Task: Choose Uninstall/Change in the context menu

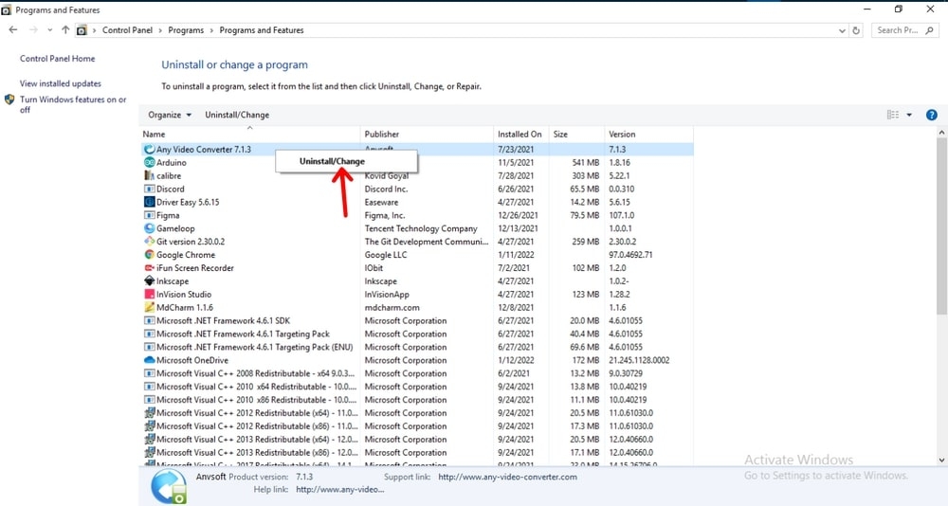Action: (332, 161)
